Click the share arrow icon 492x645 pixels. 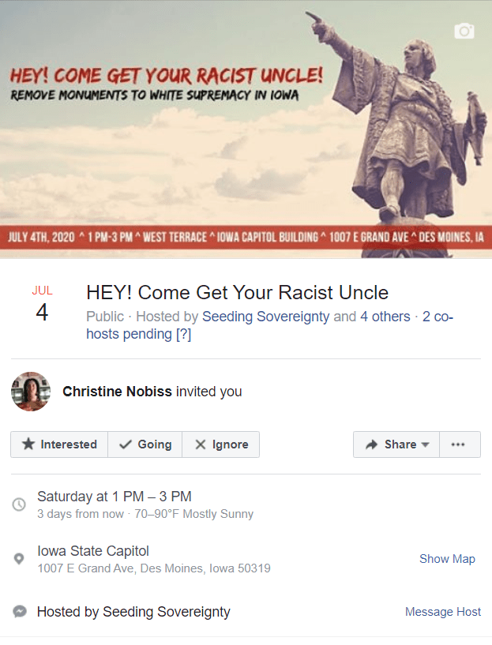371,444
